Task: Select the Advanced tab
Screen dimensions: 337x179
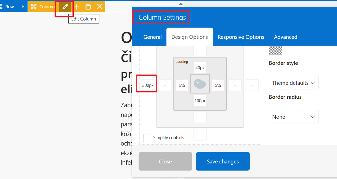Action: point(286,37)
